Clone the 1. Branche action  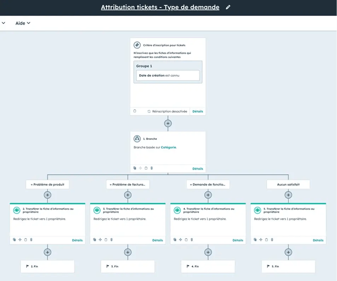(135, 168)
